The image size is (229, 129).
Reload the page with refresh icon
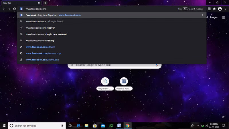[x=15, y=9]
